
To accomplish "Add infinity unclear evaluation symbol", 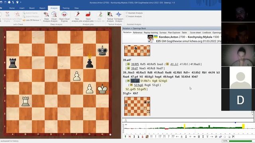I will (x=194, y=137).
